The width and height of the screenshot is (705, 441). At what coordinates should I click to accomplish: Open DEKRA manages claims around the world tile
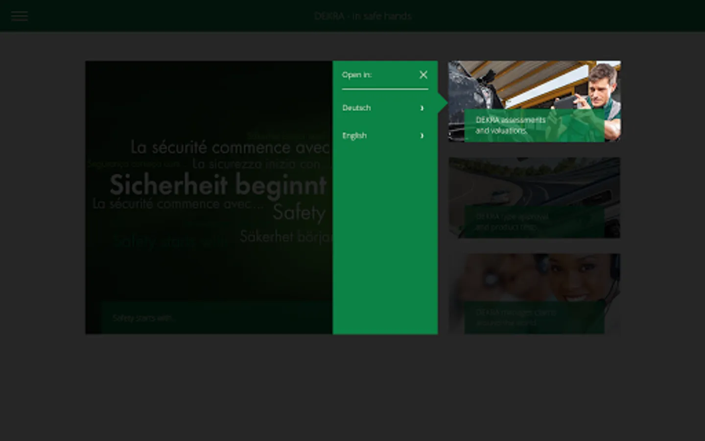[x=534, y=294]
